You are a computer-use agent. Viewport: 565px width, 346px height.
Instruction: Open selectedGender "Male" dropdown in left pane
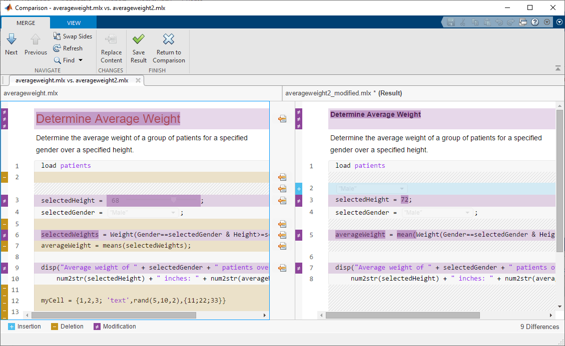click(x=173, y=213)
